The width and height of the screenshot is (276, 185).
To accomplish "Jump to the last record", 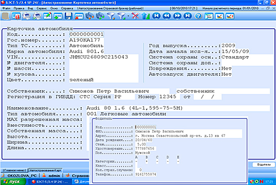I will click(188, 16).
